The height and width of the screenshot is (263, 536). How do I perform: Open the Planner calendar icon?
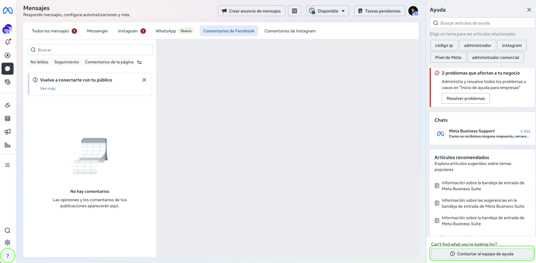coord(7,118)
